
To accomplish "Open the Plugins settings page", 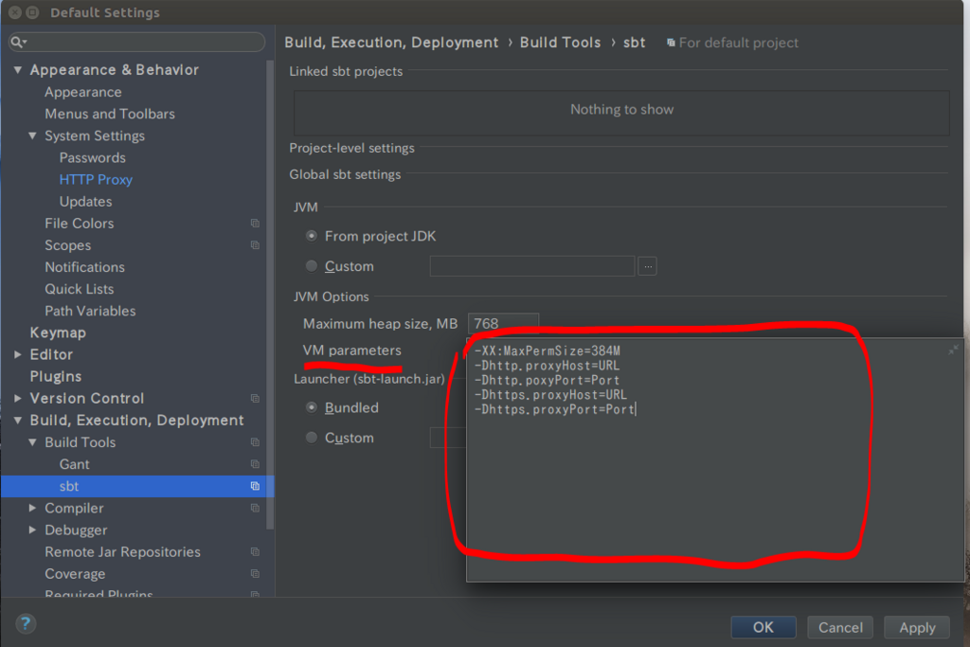I will pyautogui.click(x=56, y=377).
